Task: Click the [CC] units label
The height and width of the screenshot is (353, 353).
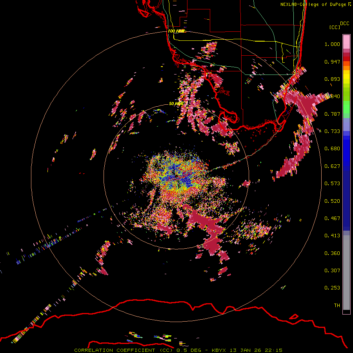Action: pos(335,27)
